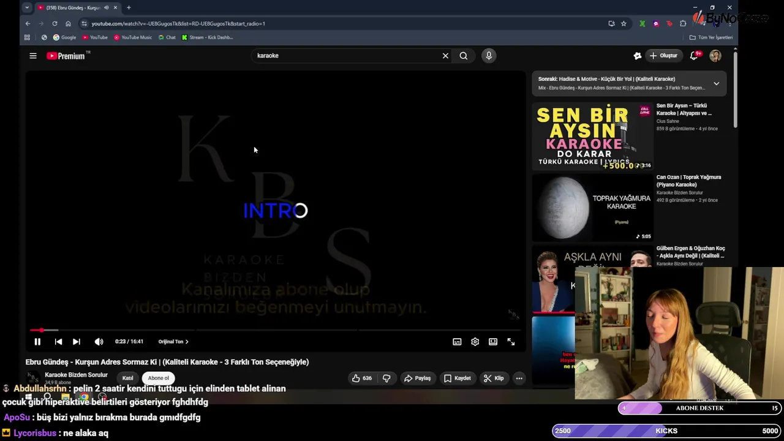Viewport: 784px width, 441px height.
Task: Open the Stream - Kick Dashboard bookmark
Action: point(208,37)
